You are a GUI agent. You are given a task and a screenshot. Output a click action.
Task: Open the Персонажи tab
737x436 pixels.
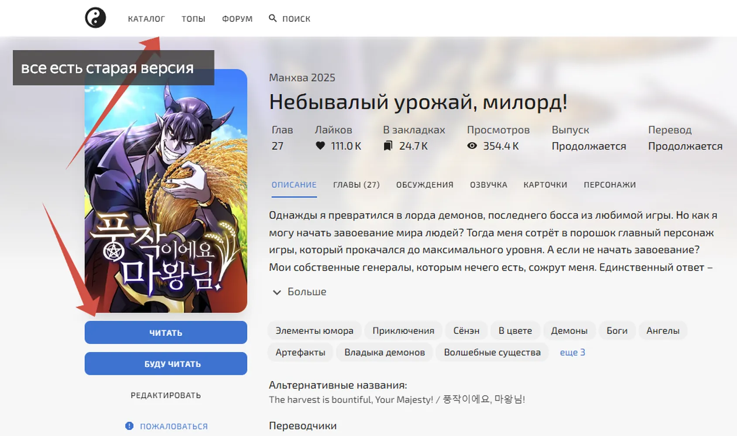610,185
